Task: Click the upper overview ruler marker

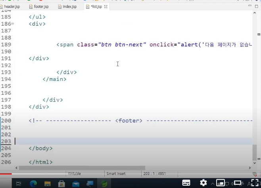Action: [259, 35]
